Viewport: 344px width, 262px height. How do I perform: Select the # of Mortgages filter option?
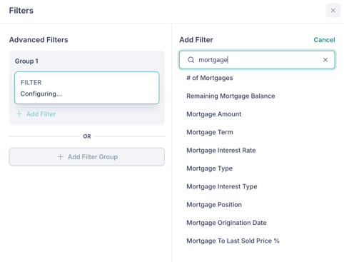(210, 78)
